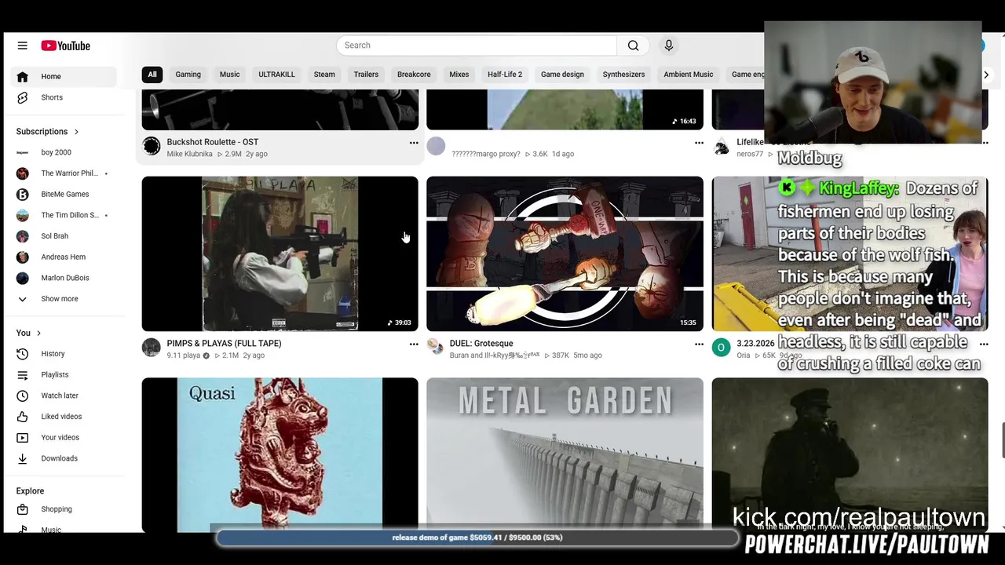Open Watch later list

click(63, 395)
